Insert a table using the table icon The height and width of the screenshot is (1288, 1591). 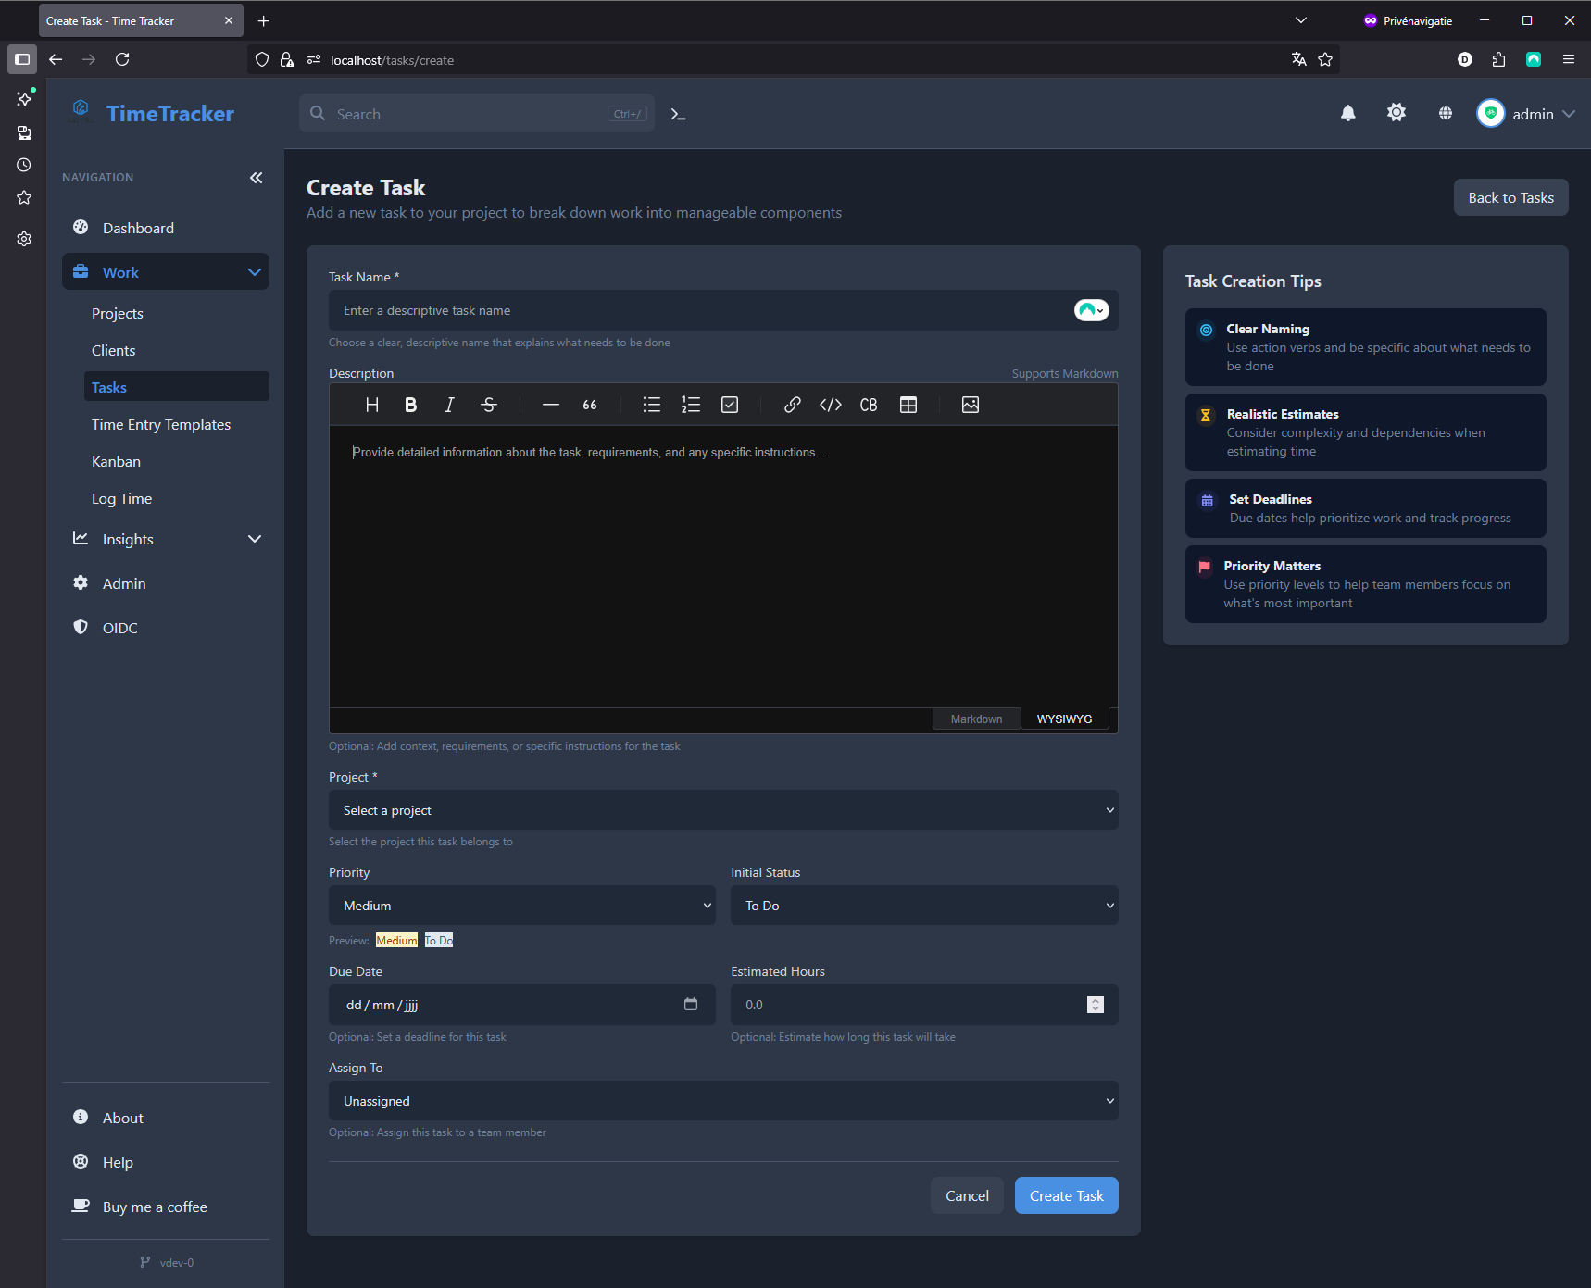point(908,405)
